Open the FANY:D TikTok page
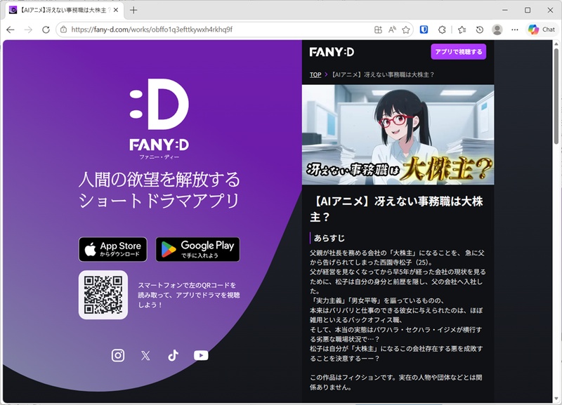 click(173, 355)
